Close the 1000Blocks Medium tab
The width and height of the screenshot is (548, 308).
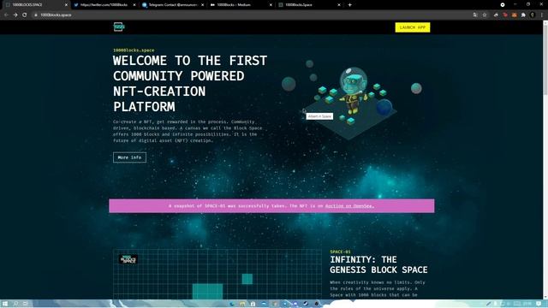point(271,5)
